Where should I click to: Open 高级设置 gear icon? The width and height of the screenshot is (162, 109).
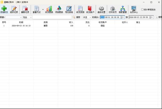click(101, 8)
